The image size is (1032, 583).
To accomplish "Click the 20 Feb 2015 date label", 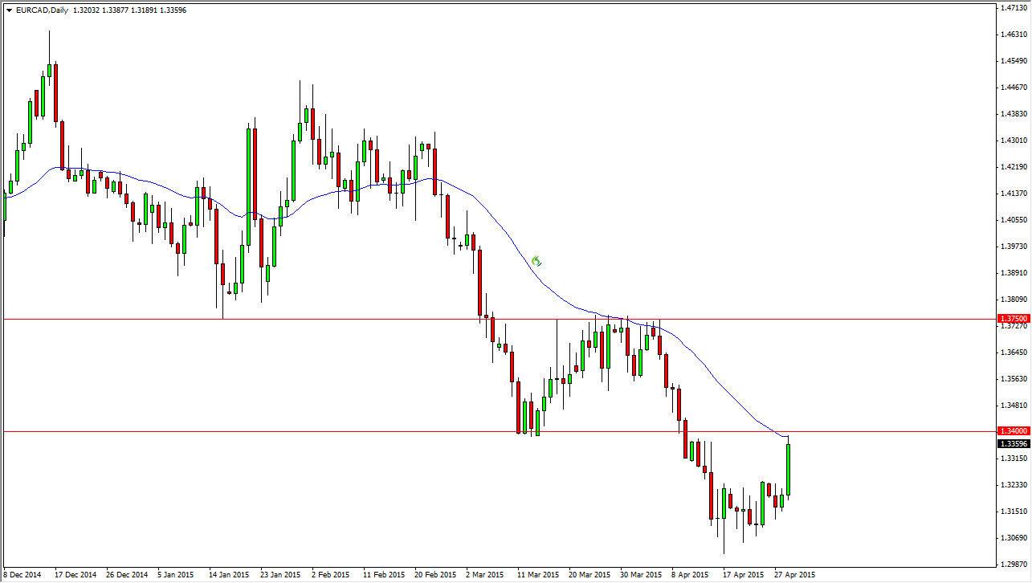I will [434, 575].
